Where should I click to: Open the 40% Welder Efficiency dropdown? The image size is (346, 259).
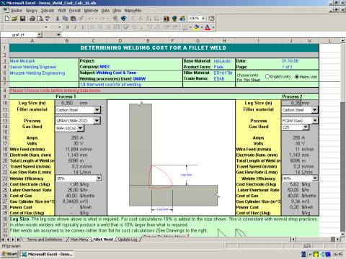[x=315, y=178]
